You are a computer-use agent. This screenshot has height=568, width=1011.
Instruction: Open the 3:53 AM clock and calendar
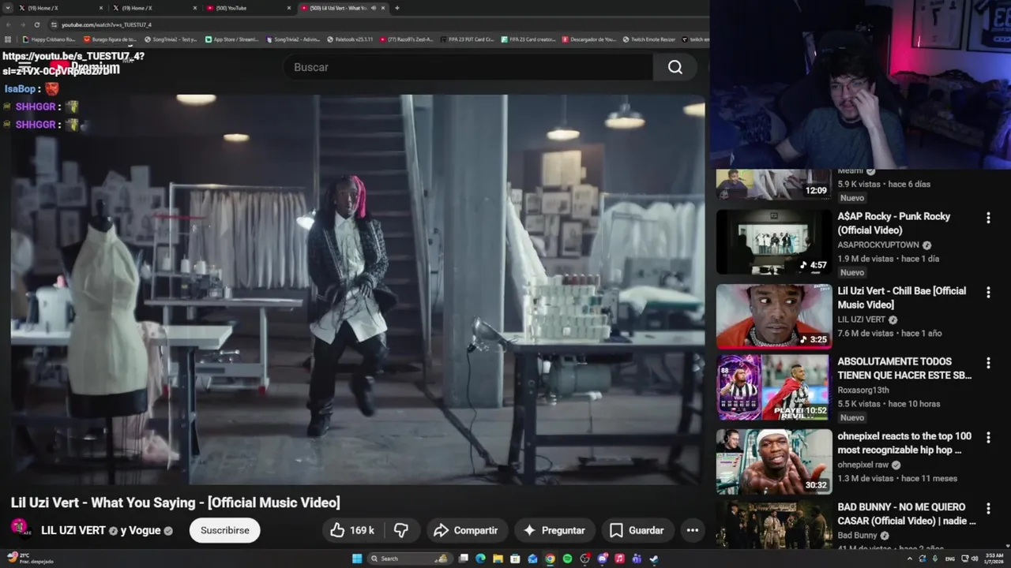point(994,559)
